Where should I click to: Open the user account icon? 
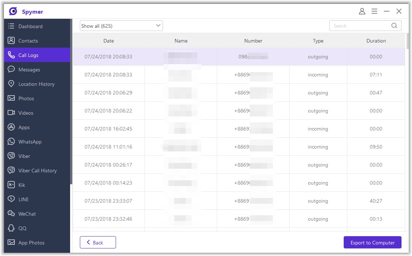362,11
